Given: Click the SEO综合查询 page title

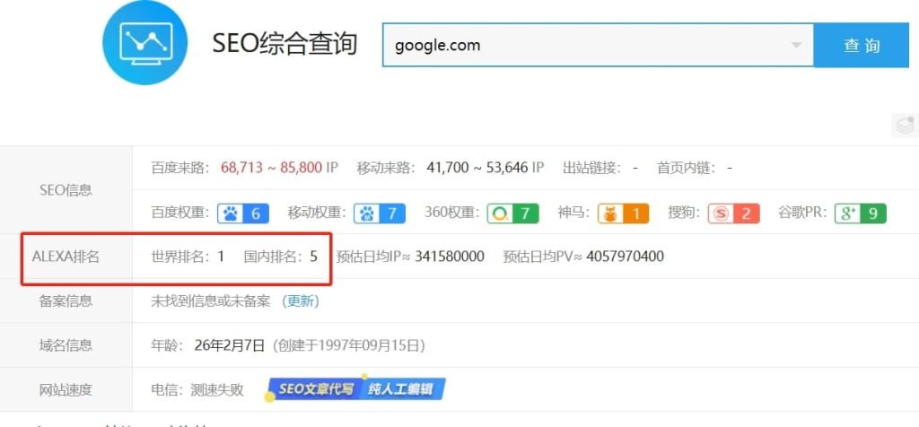Looking at the screenshot, I should [284, 44].
